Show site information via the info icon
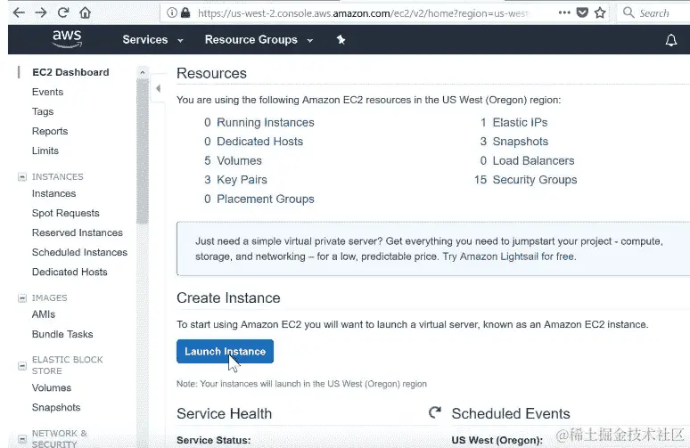 click(172, 12)
